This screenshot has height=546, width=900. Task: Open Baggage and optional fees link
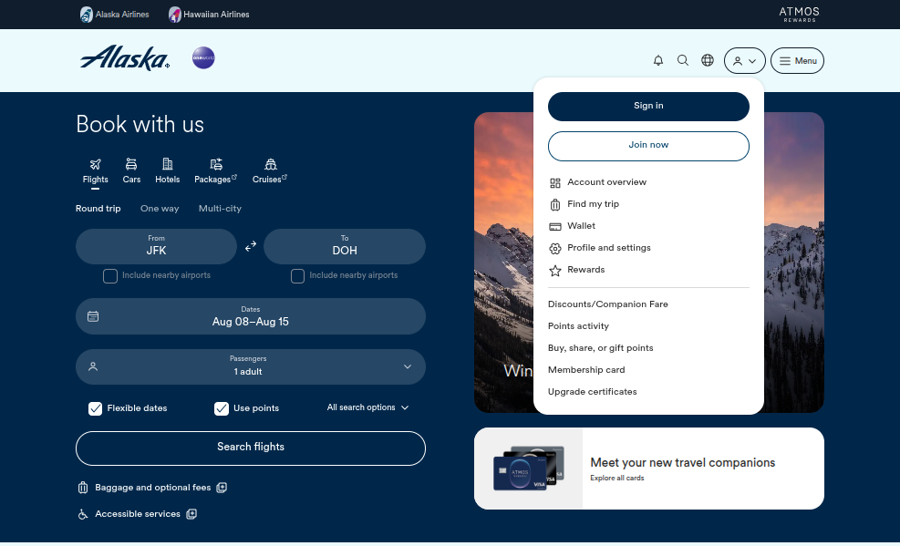tap(152, 488)
